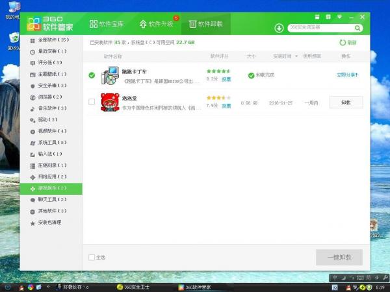Select 音乐软件 (3) category
Image resolution: width=390 pixels, height=292 pixels.
[x=51, y=108]
